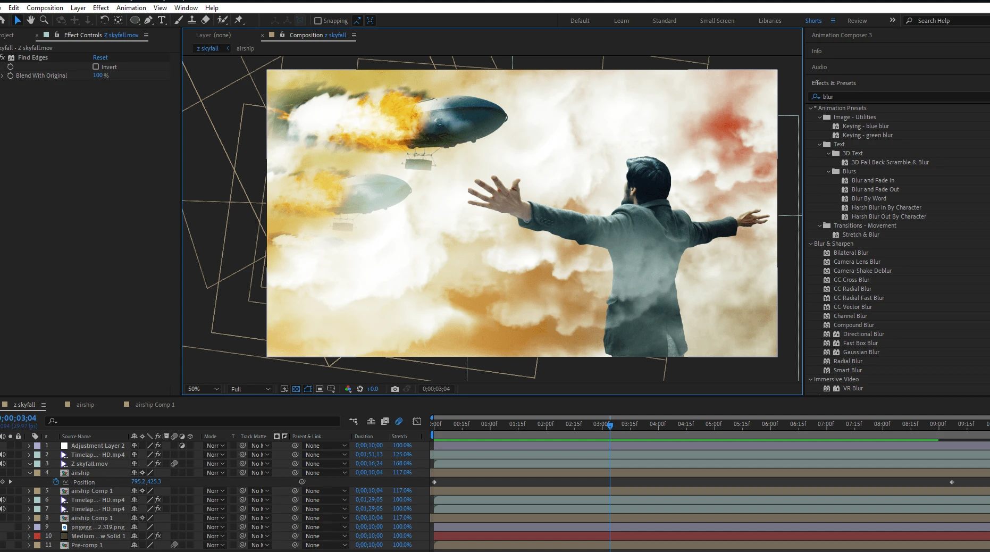Open blending Mode dropdown for airship layer
The height and width of the screenshot is (552, 990).
pyautogui.click(x=215, y=473)
